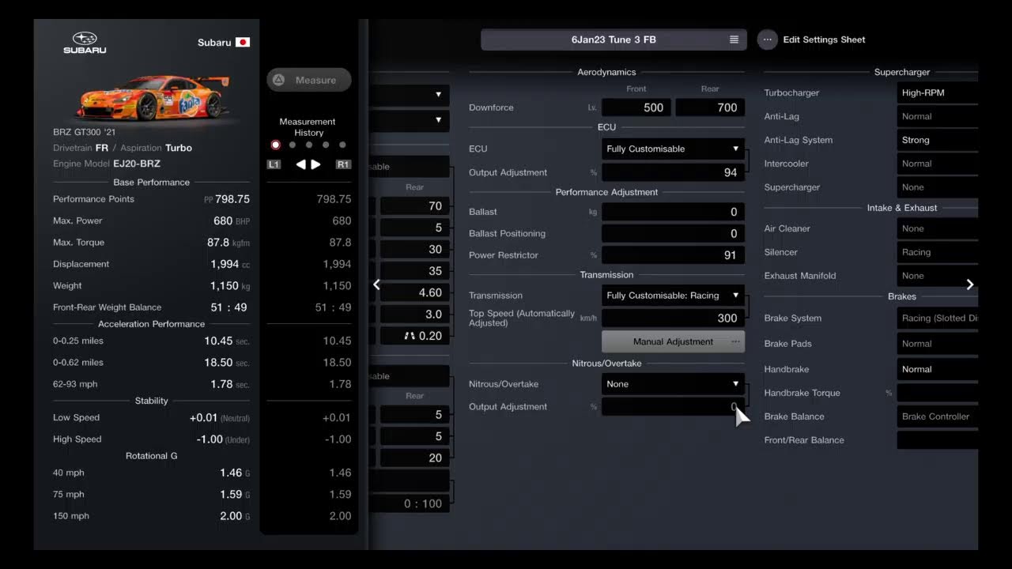Open the Brake Balance Brake Controller selector
This screenshot has height=569, width=1012.
point(937,416)
